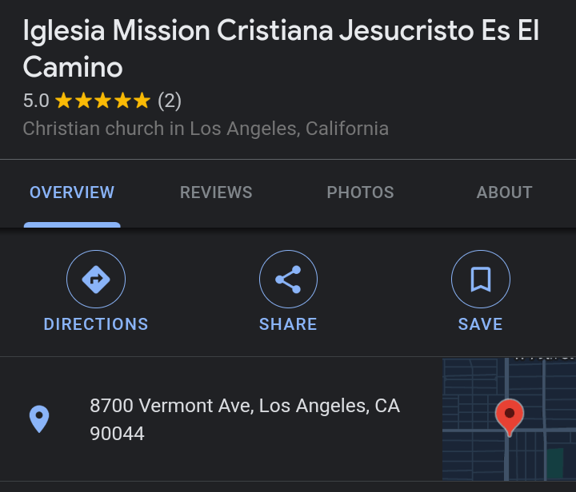The height and width of the screenshot is (492, 576).
Task: Click the Share icon circle
Action: coord(288,280)
